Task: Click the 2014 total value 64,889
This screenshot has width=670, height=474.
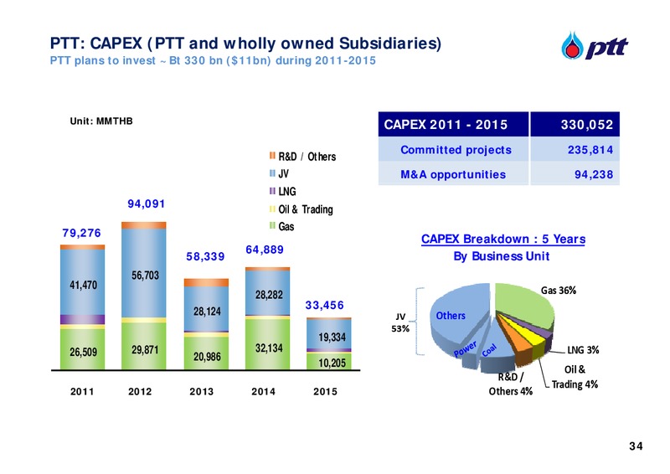Action: click(265, 250)
